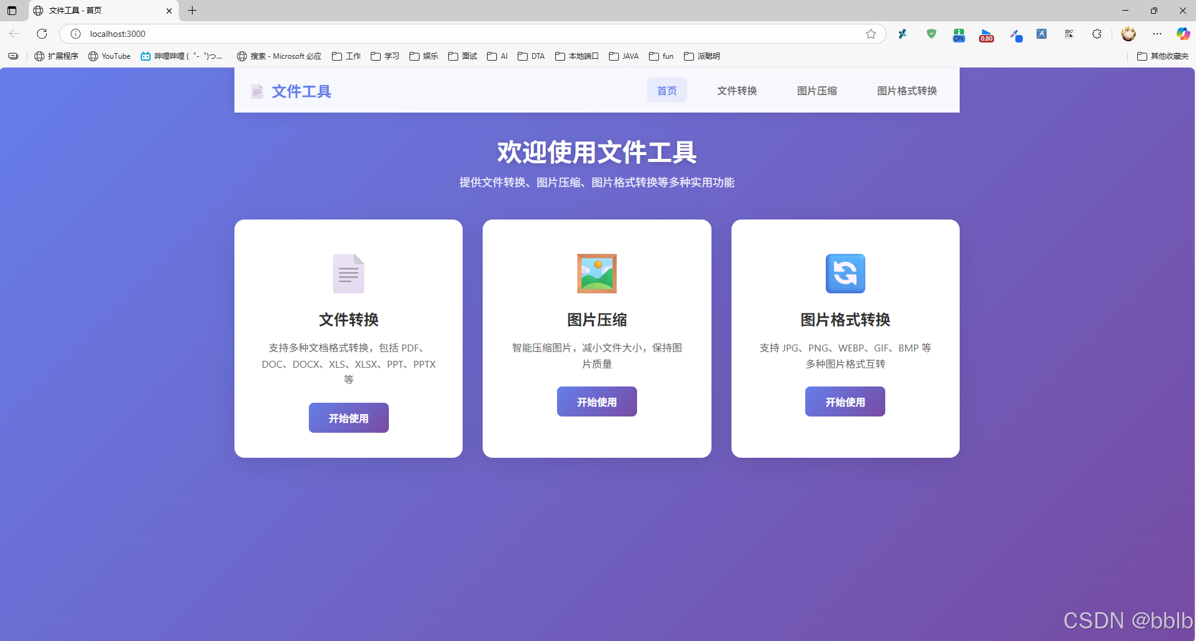Click the puzzle-piece extensions icon

(x=1096, y=34)
